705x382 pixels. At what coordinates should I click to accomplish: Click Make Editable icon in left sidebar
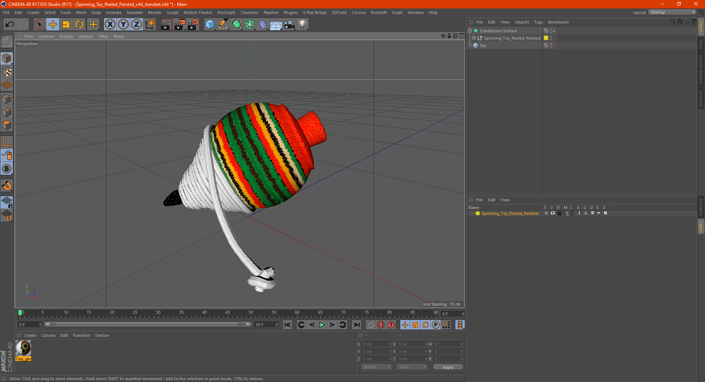click(x=7, y=42)
